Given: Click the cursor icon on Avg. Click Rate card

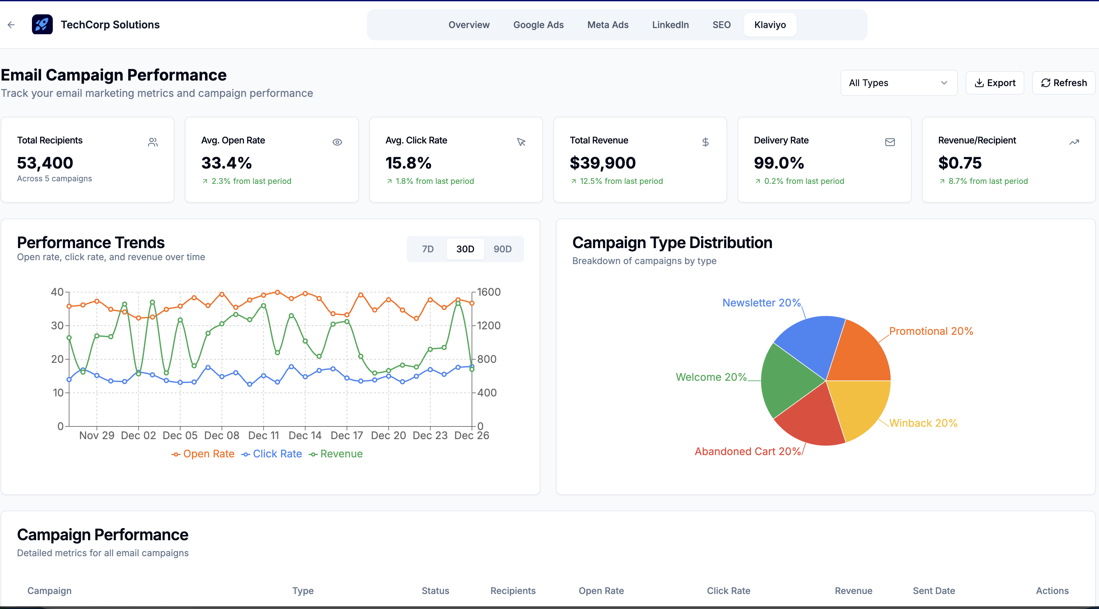Looking at the screenshot, I should (x=521, y=142).
